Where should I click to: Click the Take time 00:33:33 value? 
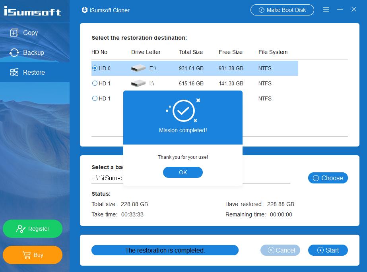132,214
